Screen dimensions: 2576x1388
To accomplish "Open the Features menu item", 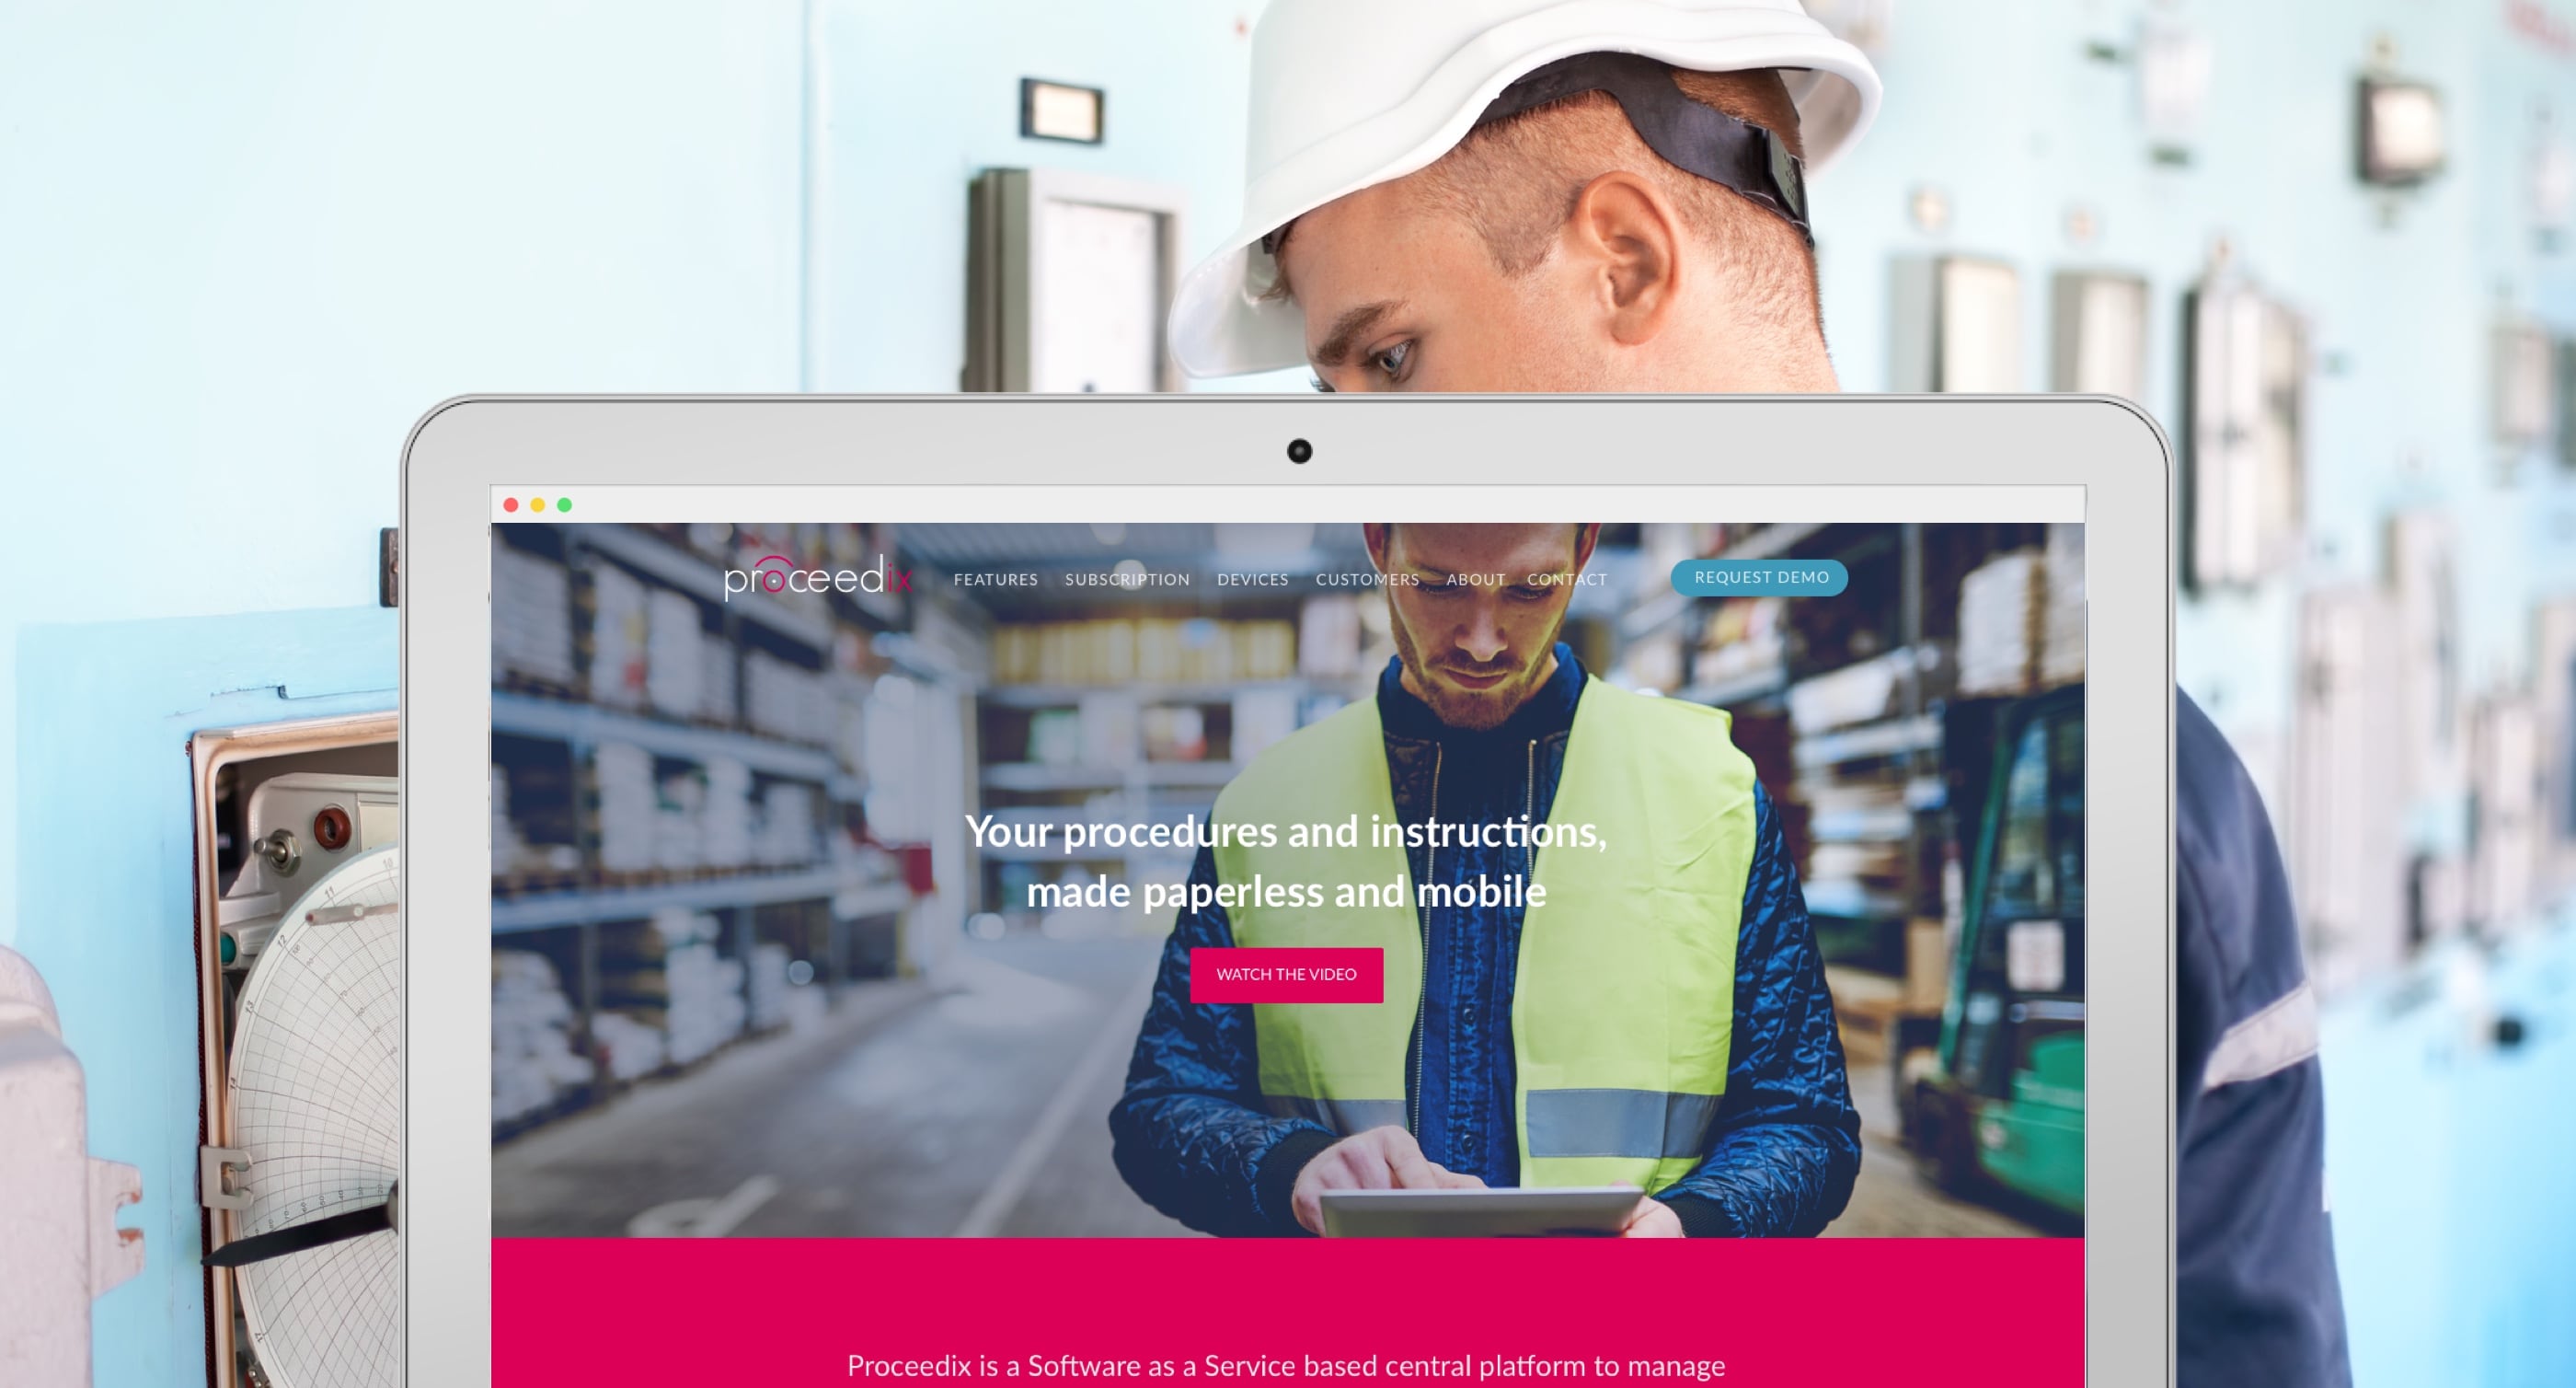I will [995, 580].
